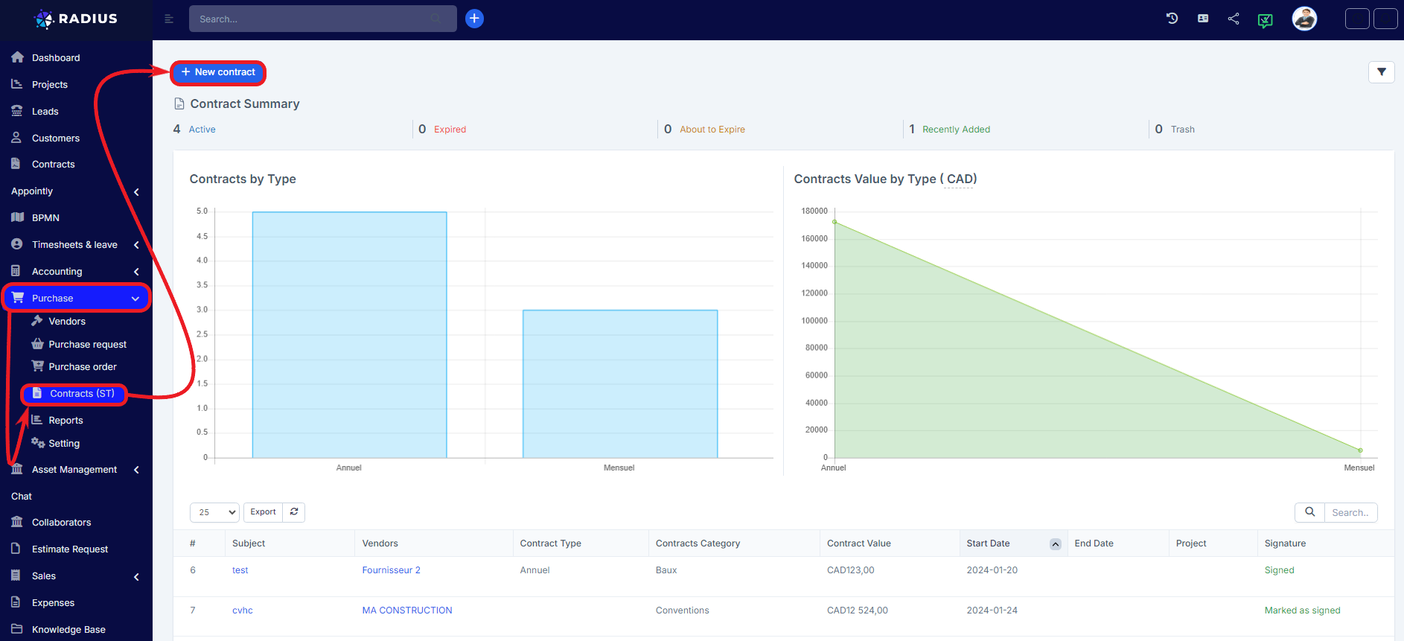Sort by Start Date column arrow
The height and width of the screenshot is (641, 1404).
tap(1055, 544)
